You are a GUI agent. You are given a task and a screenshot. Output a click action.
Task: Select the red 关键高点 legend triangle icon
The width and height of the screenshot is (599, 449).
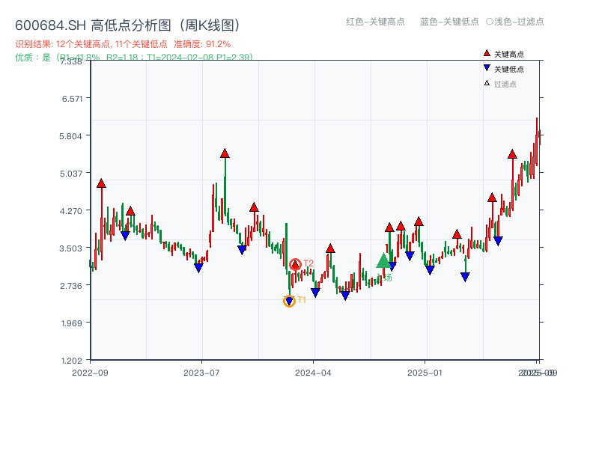pyautogui.click(x=485, y=52)
